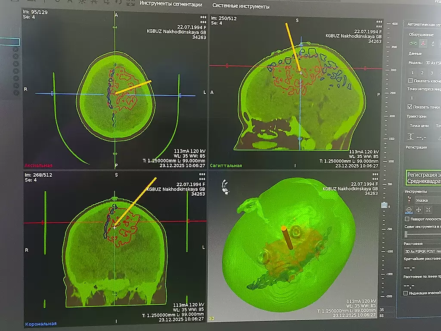Image resolution: width=441 pixels, height=331 pixels.
Task: Select the crosshair target tool icon
Action: tap(409, 210)
